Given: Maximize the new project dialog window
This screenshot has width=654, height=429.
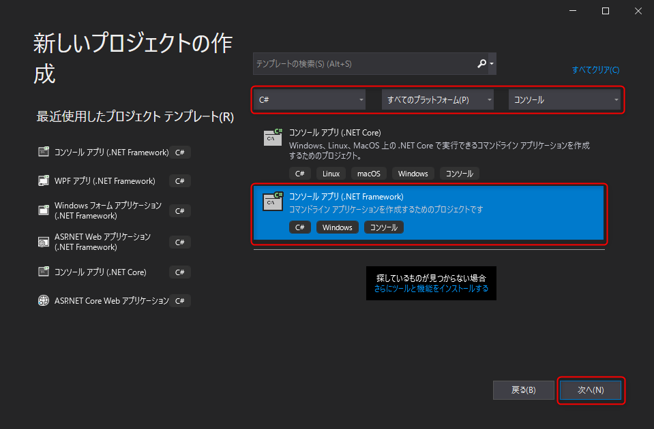Looking at the screenshot, I should (x=606, y=11).
